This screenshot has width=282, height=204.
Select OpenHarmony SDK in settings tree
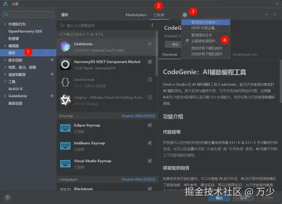[x=25, y=31]
